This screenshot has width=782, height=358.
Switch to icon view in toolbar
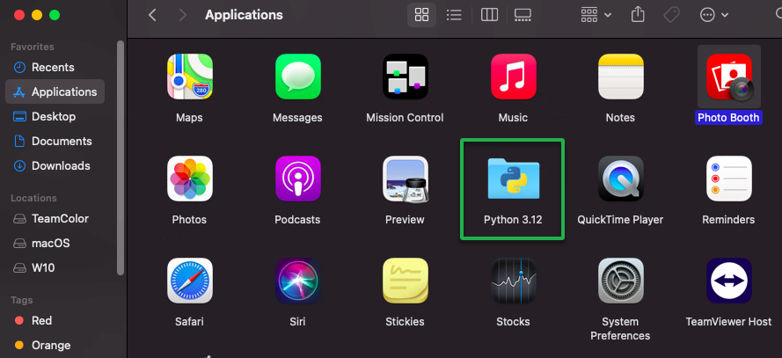point(421,15)
